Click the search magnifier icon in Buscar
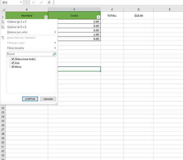 pyautogui.click(x=54, y=54)
